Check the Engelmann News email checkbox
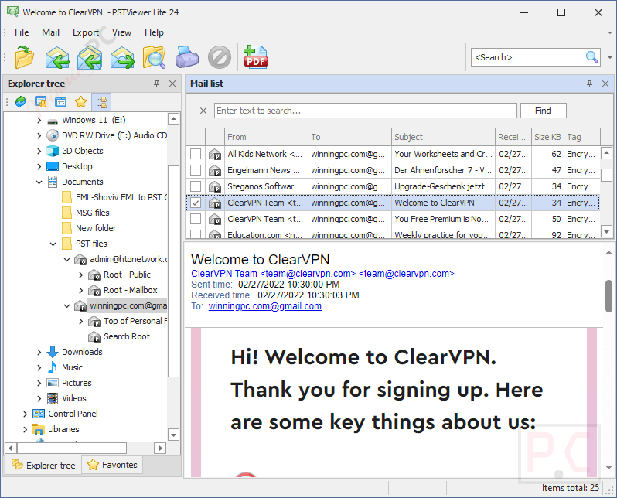 [196, 170]
